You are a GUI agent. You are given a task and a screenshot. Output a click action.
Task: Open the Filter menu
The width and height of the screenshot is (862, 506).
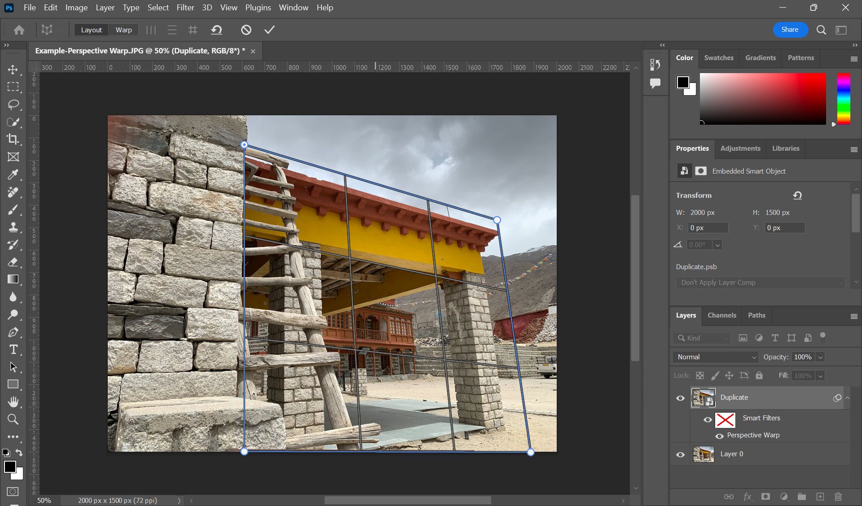[185, 8]
